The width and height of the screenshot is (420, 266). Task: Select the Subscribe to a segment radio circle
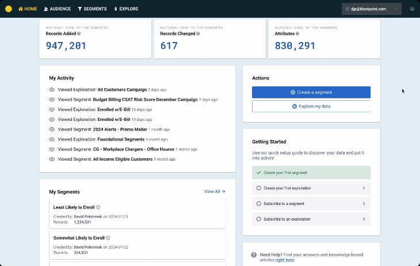coord(259,203)
